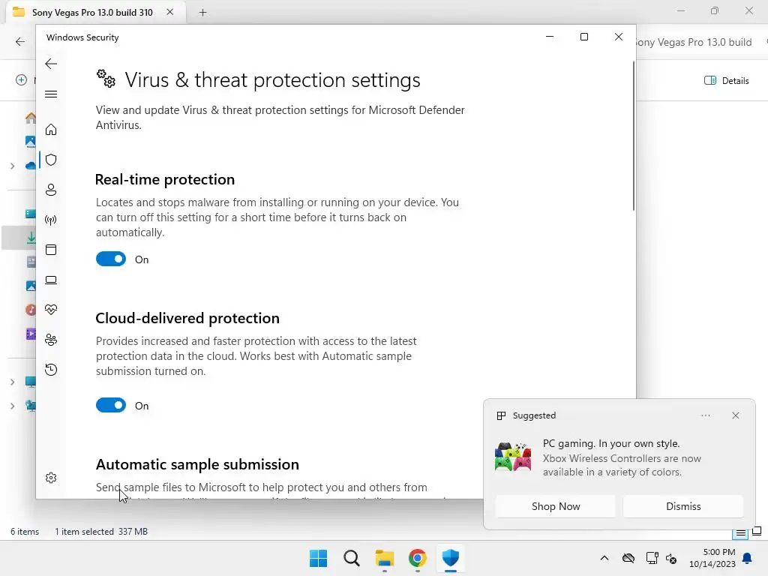The width and height of the screenshot is (768, 576).
Task: Expand This PC node in Explorer sidebar
Action: 12,382
